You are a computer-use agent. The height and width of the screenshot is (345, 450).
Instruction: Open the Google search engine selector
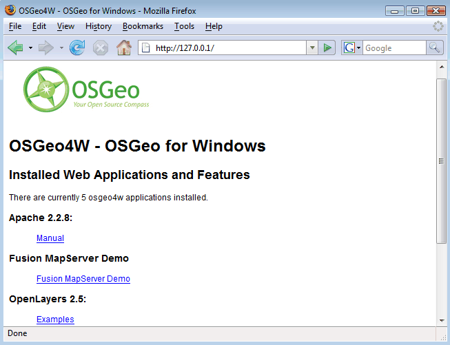click(x=352, y=48)
